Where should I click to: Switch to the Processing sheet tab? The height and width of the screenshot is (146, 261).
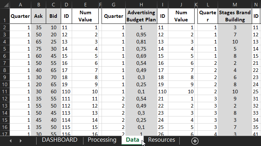102,140
